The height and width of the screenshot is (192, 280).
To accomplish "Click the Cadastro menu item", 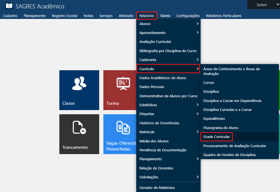I will coord(10,16).
